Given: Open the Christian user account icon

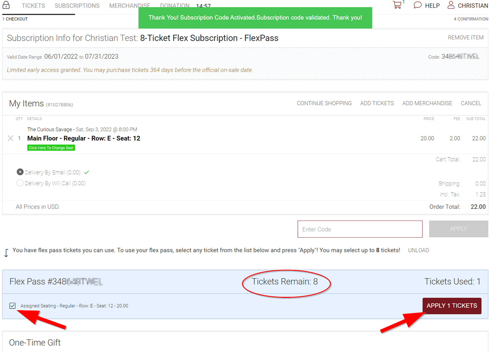Looking at the screenshot, I should click(x=451, y=5).
